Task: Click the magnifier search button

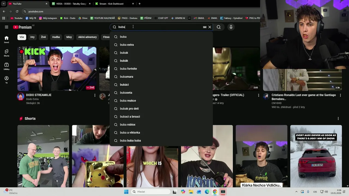Action: (x=219, y=27)
